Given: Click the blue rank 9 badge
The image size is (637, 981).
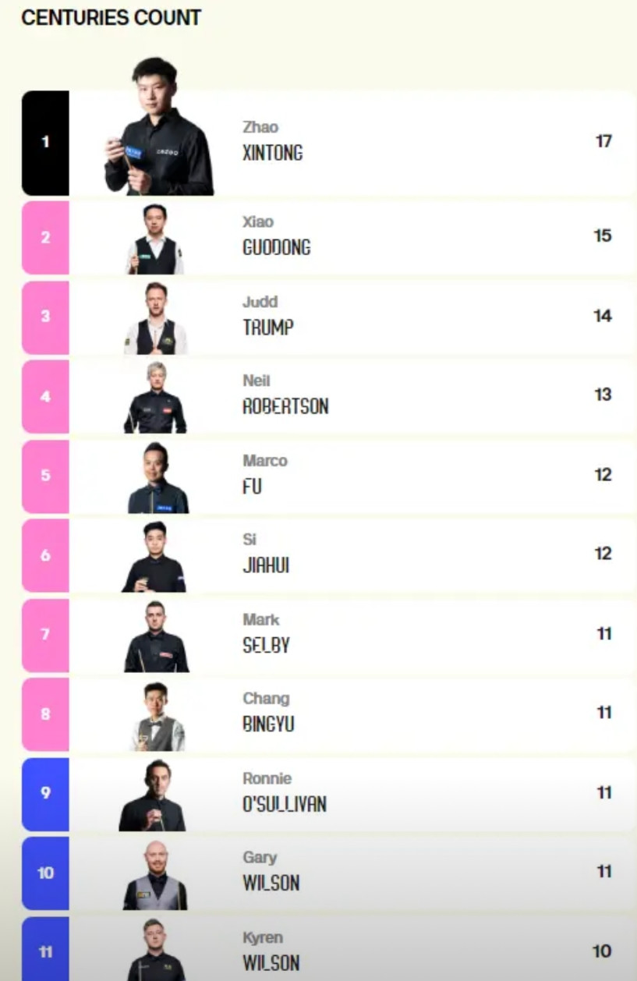Looking at the screenshot, I should tap(45, 794).
